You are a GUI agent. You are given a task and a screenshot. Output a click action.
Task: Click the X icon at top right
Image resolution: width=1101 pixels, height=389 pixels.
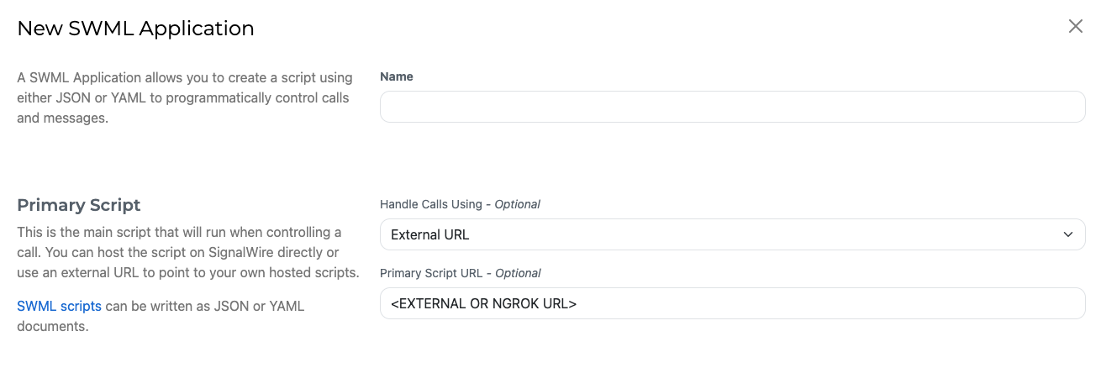pos(1075,26)
